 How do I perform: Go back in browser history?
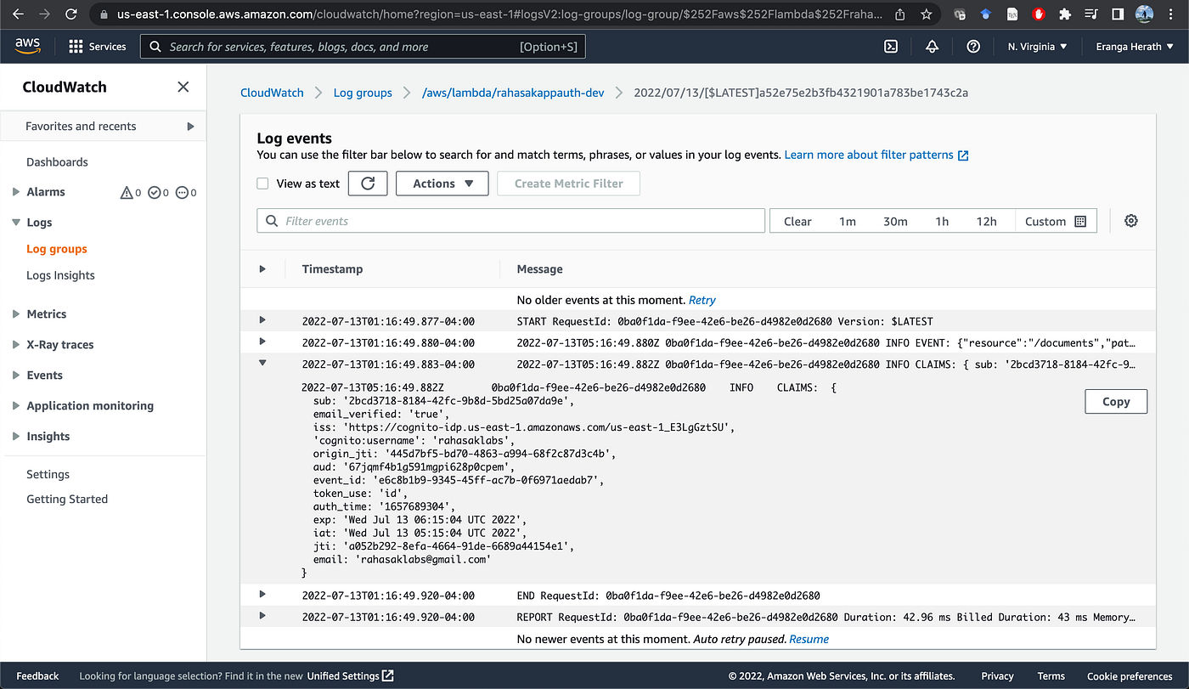[x=20, y=14]
